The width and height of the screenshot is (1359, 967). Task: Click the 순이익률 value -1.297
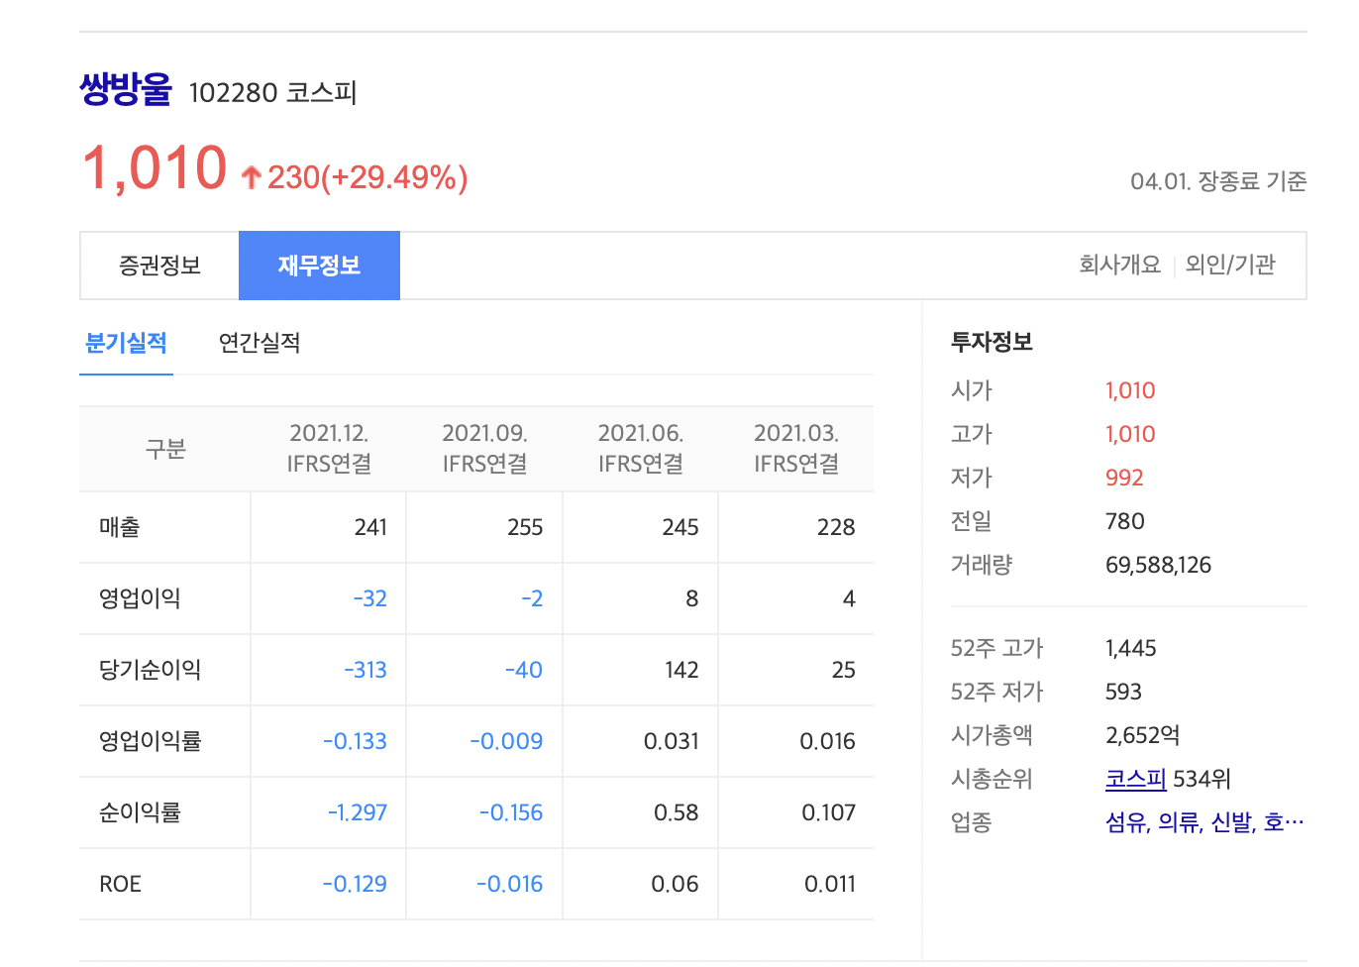tap(358, 812)
